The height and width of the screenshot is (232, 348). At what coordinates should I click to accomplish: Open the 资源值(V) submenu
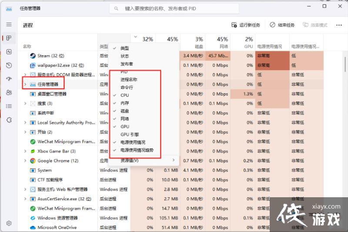point(144,160)
